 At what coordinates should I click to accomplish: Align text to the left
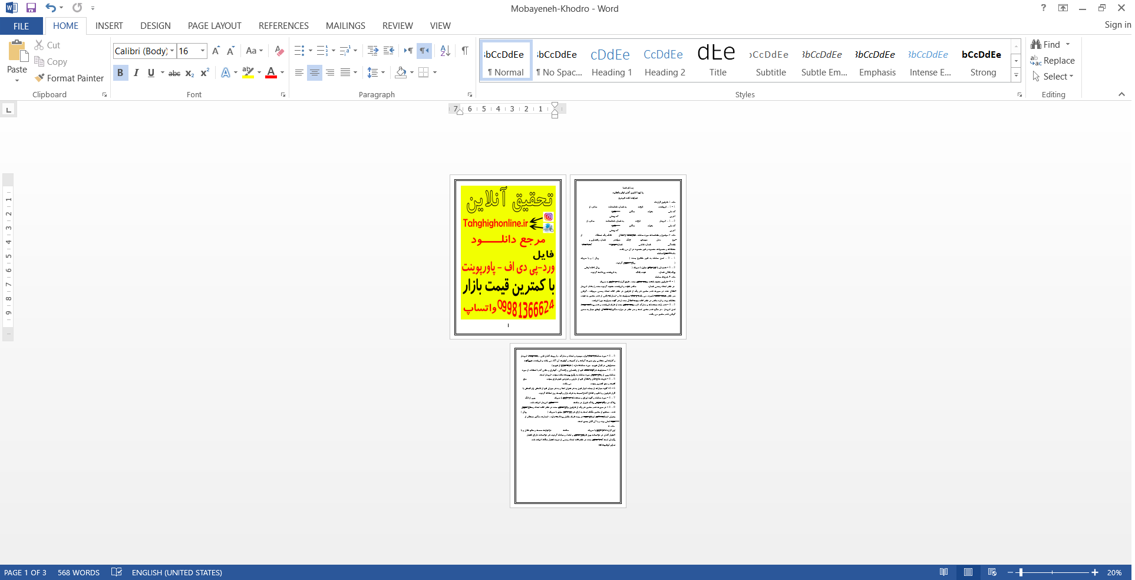[x=299, y=72]
